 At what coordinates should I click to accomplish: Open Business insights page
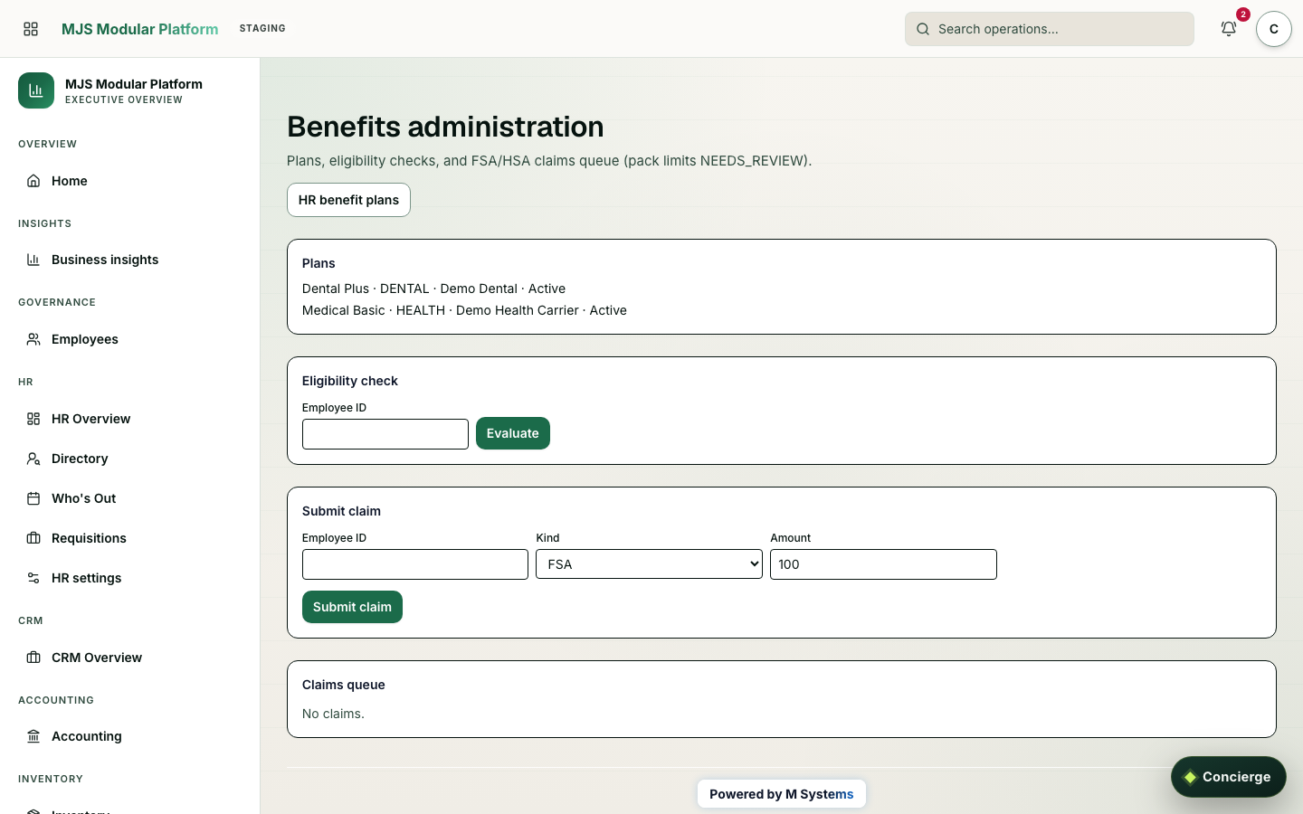click(129, 260)
